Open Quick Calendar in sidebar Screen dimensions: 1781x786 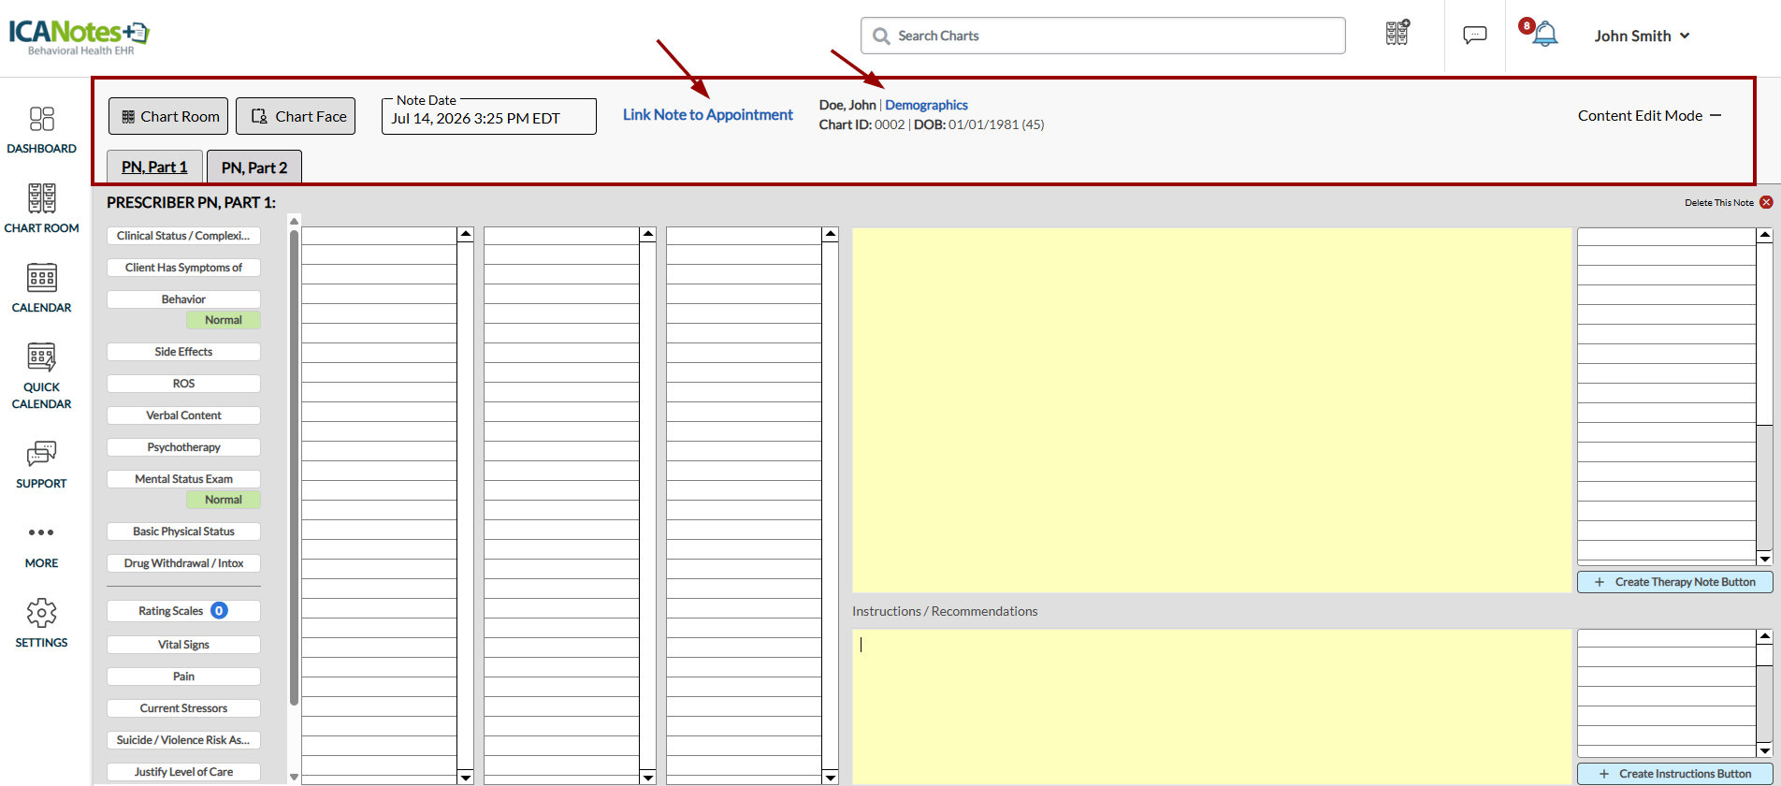(x=41, y=376)
